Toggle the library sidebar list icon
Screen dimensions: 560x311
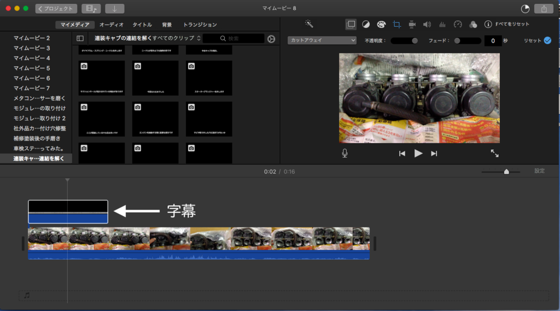coord(80,38)
